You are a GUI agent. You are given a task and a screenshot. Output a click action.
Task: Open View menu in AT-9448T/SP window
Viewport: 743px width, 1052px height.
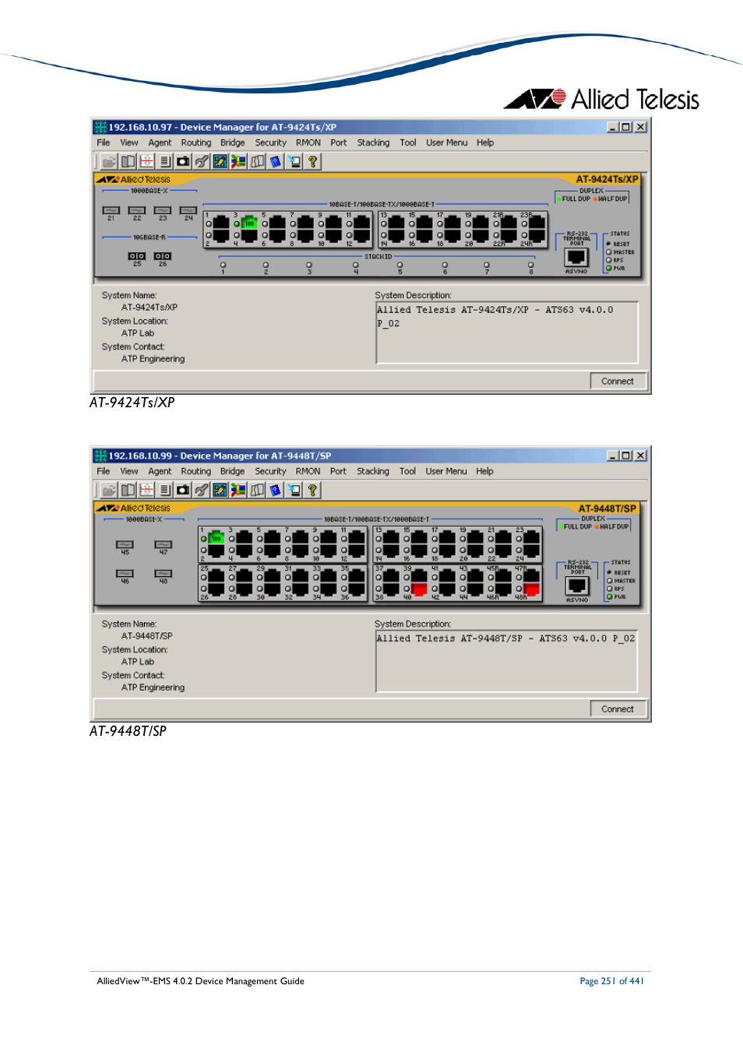point(129,471)
